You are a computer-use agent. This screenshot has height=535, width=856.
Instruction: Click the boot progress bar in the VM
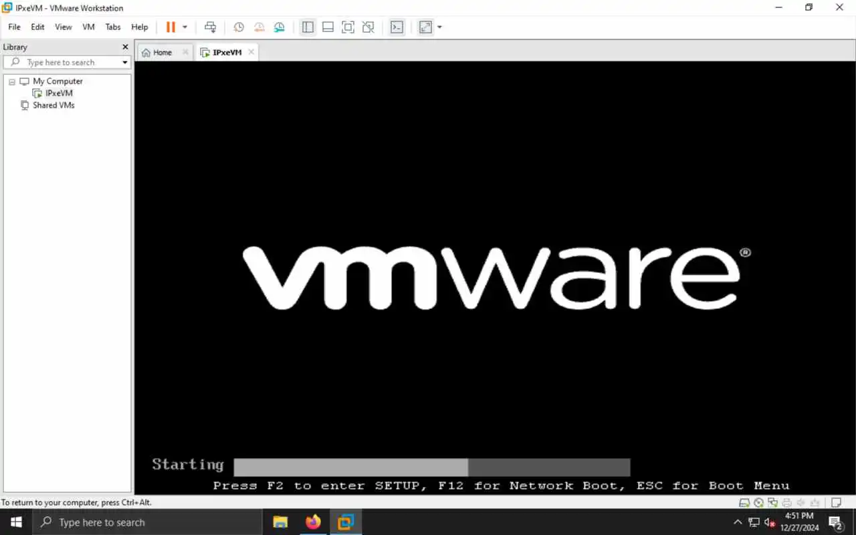click(432, 467)
